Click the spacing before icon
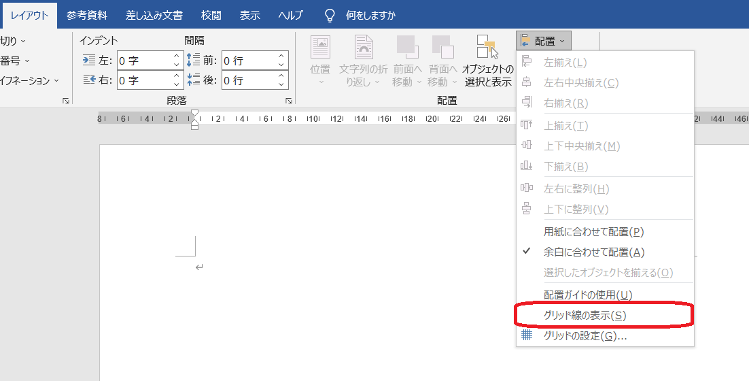 pos(193,60)
